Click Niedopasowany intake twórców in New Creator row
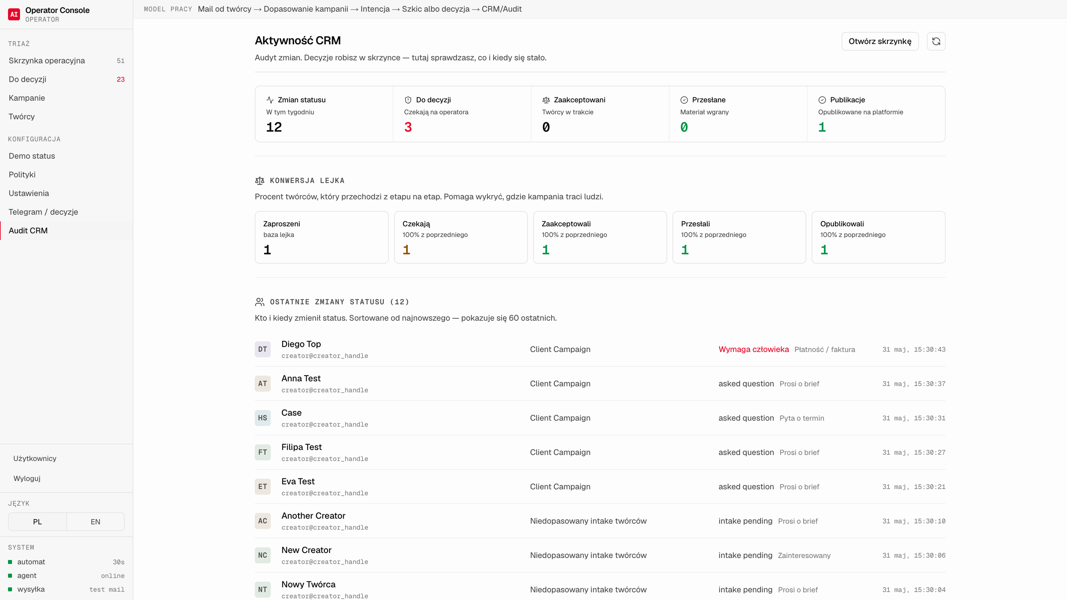This screenshot has height=600, width=1067. (588, 555)
